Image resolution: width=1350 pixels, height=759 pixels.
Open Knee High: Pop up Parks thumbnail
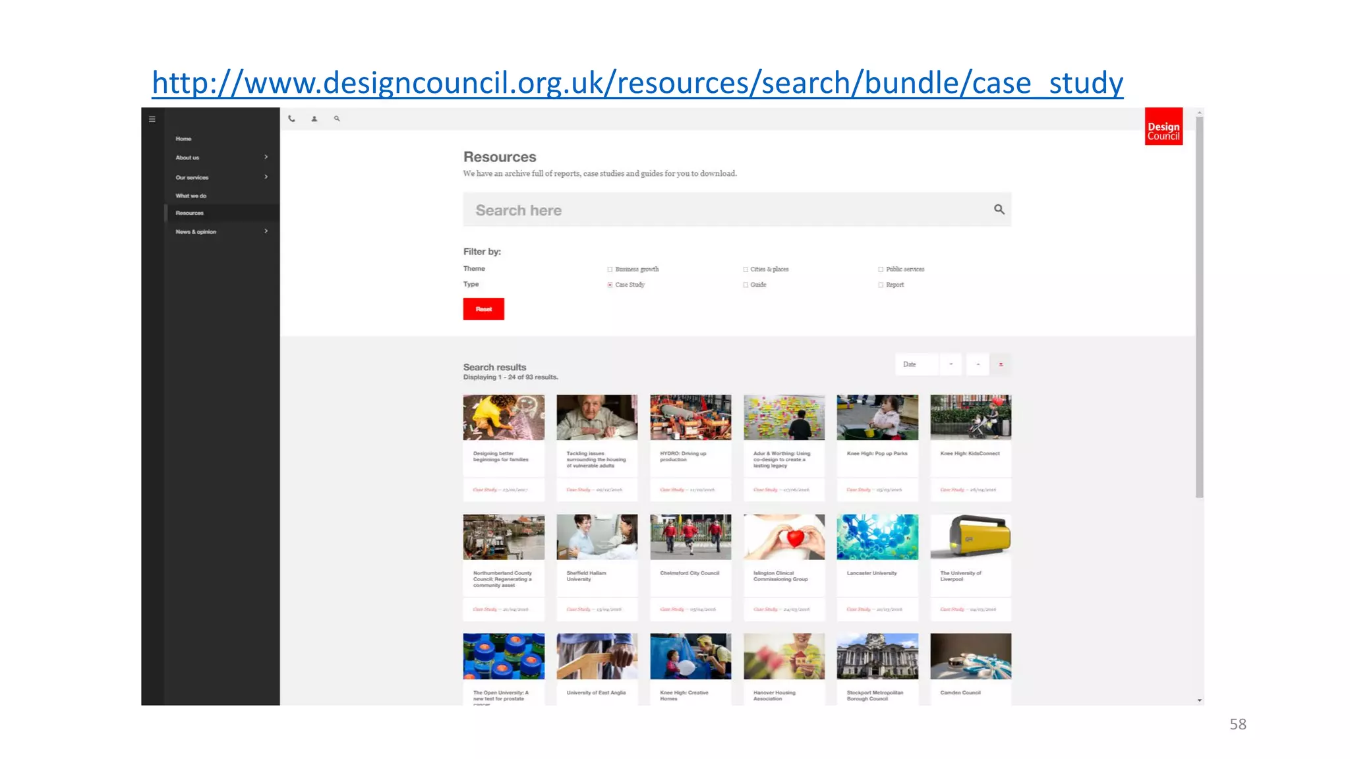click(x=877, y=417)
